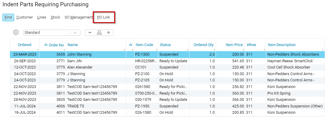This screenshot has height=117, width=325.
Task: Click the 23-MAR-2023 ordered date
Action: [25, 54]
